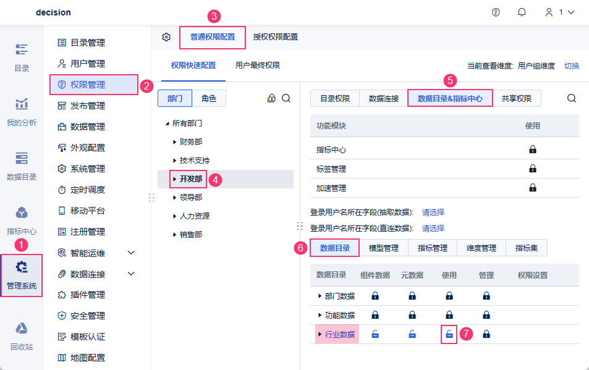
Task: Click the shield icon in the header
Action: (496, 12)
